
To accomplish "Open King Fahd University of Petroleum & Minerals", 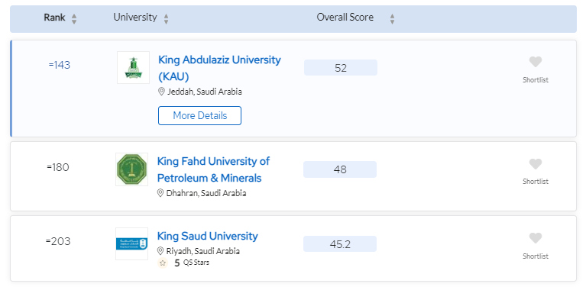I will (213, 169).
